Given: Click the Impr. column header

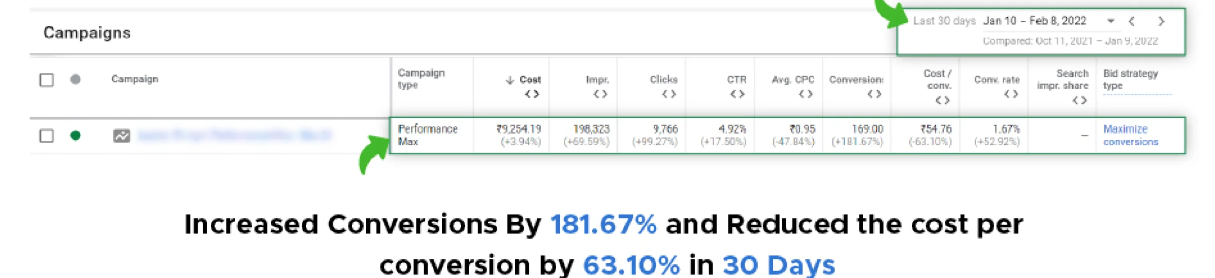Looking at the screenshot, I should [x=597, y=80].
